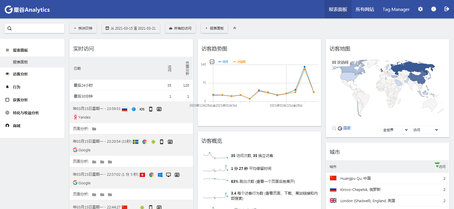Image resolution: width=454 pixels, height=209 pixels.
Task: Click 最后30分钟 row in realtime table
Action: click(x=131, y=96)
